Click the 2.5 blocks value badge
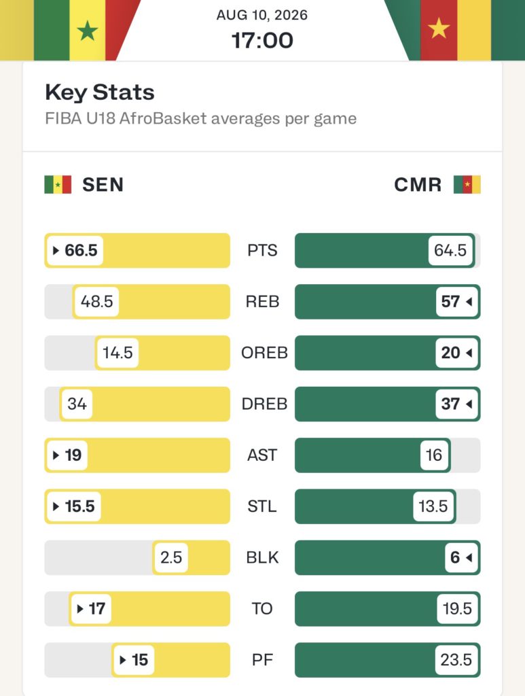Viewport: 525px width, 696px height. pyautogui.click(x=171, y=557)
